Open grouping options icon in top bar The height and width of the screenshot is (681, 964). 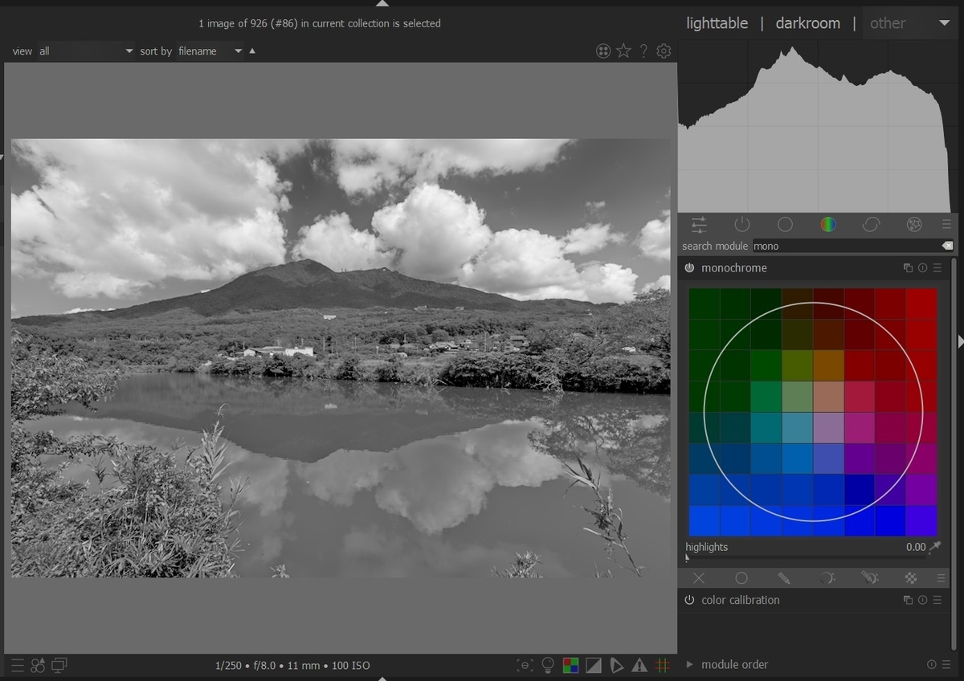(603, 51)
